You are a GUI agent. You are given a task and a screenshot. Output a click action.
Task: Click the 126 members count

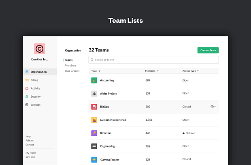click(x=148, y=160)
